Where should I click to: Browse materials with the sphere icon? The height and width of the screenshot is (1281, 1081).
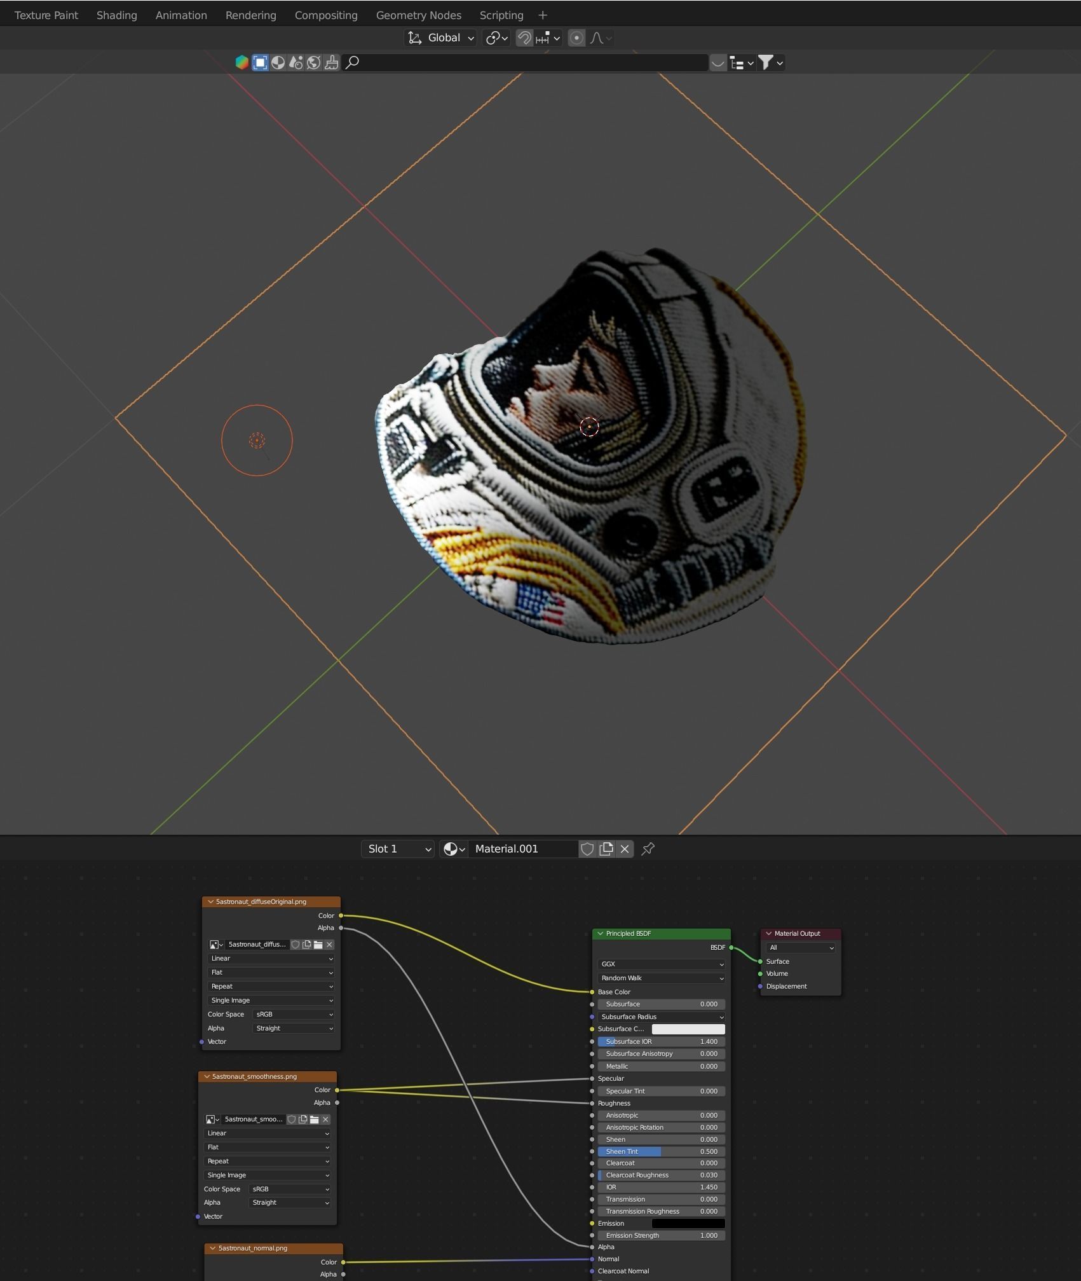(x=454, y=849)
